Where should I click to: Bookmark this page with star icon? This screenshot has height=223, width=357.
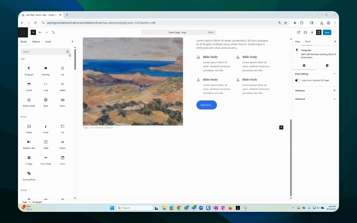(285, 23)
